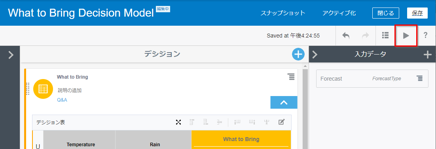Run the test play button
436x149 pixels.
click(x=406, y=36)
